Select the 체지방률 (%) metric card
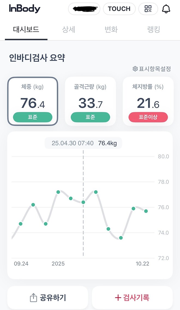The image size is (180, 310). (x=148, y=101)
